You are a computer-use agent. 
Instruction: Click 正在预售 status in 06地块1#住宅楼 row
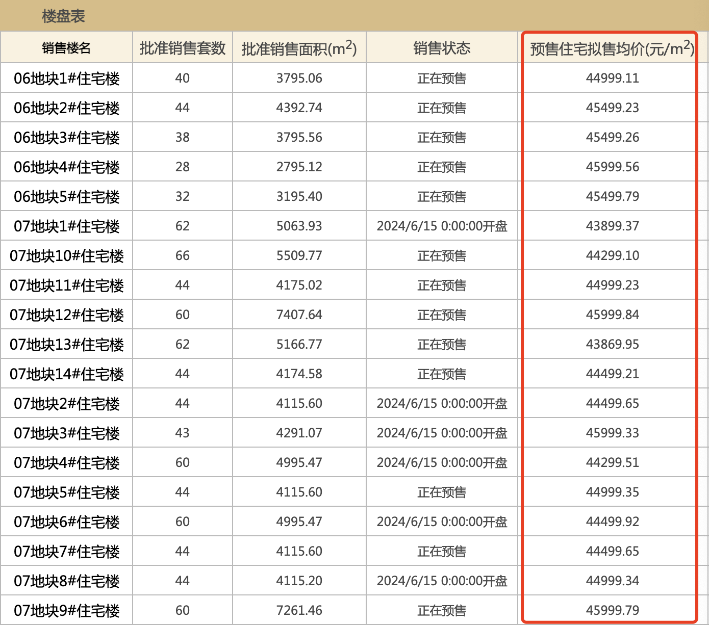(442, 78)
